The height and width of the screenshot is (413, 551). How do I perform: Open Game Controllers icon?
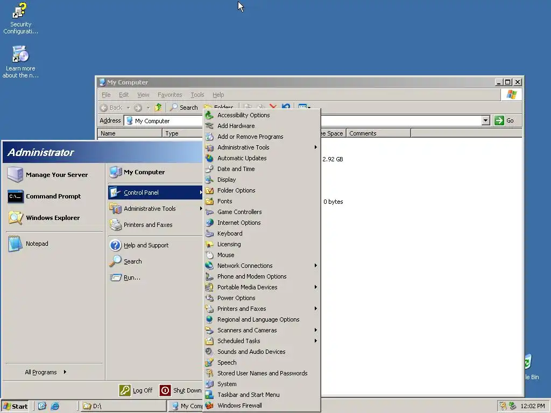[x=209, y=212]
